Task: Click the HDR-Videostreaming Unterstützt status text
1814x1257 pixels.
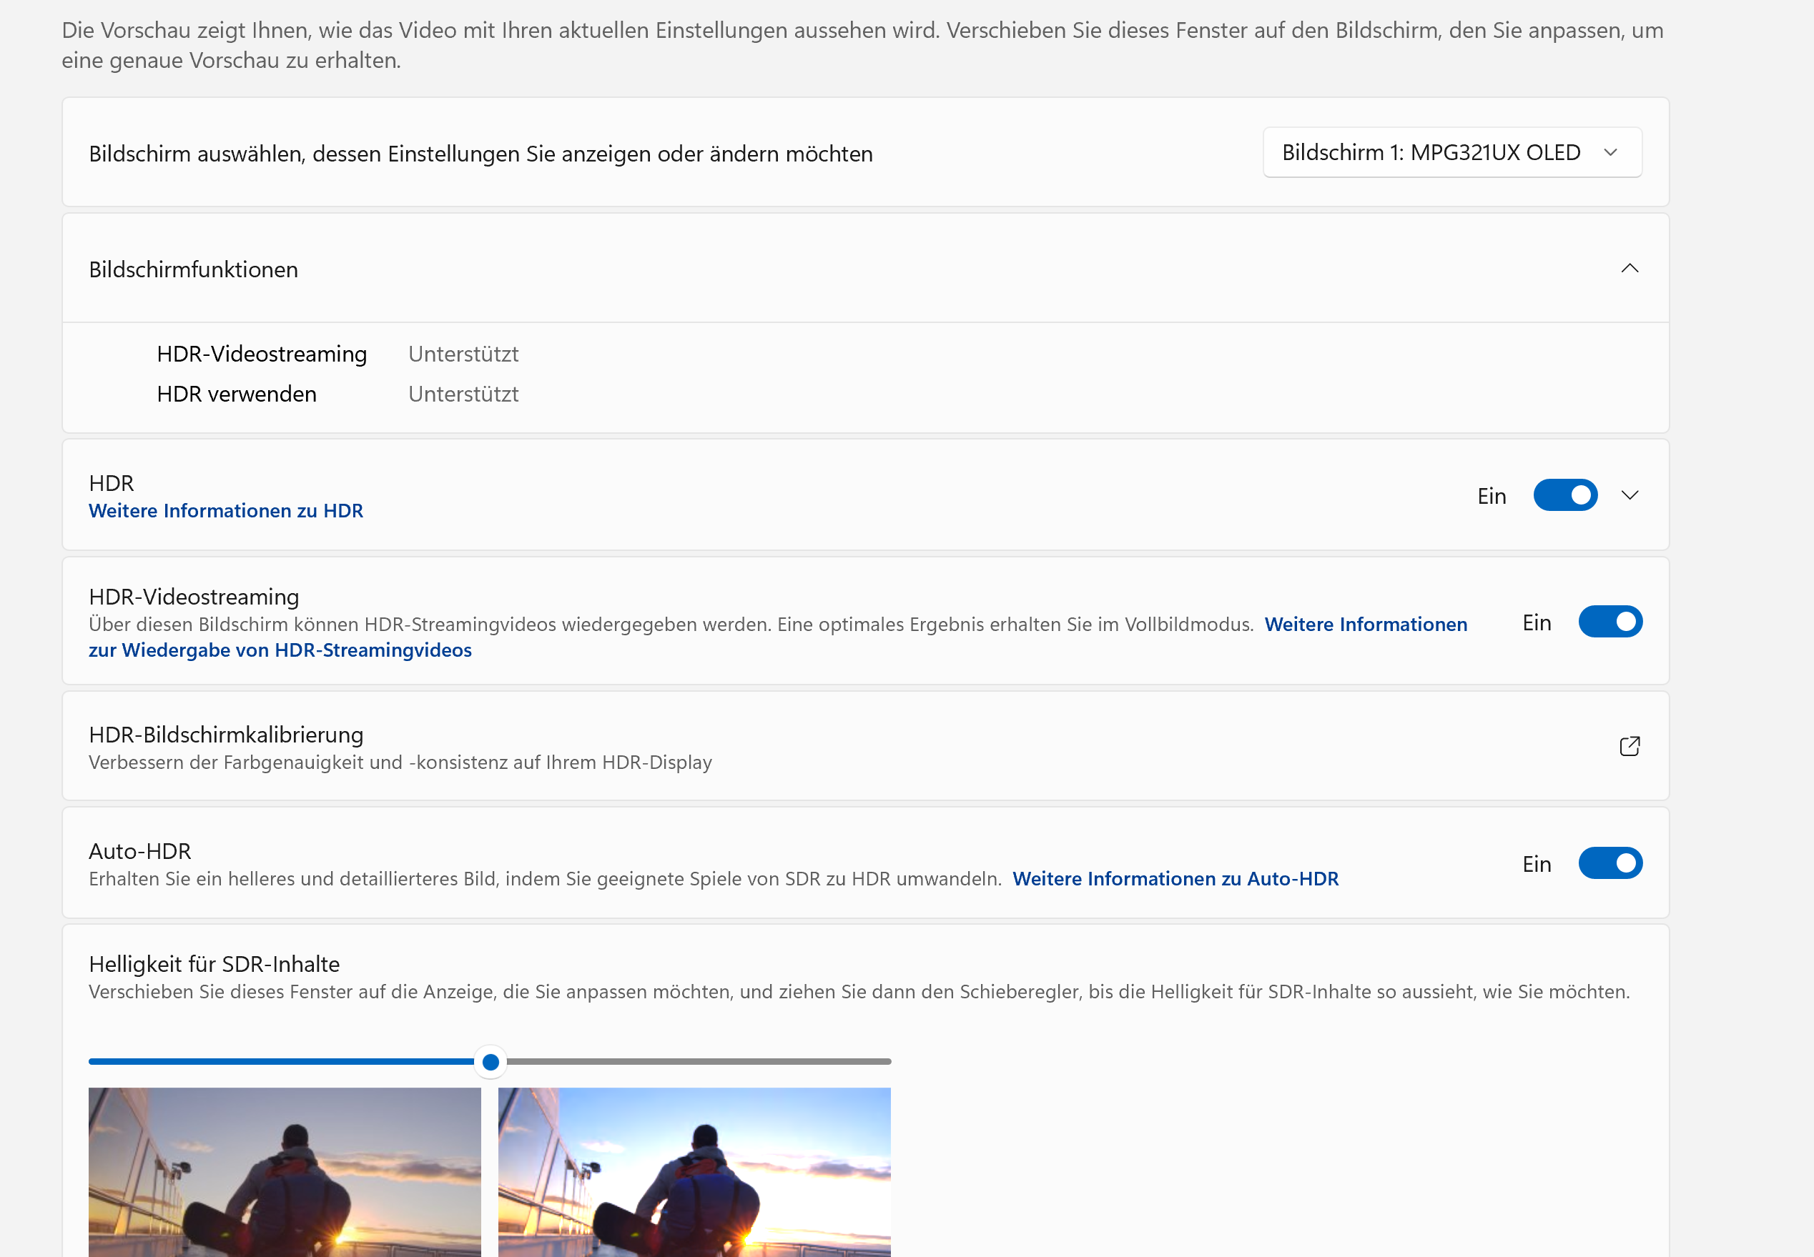Action: [463, 354]
